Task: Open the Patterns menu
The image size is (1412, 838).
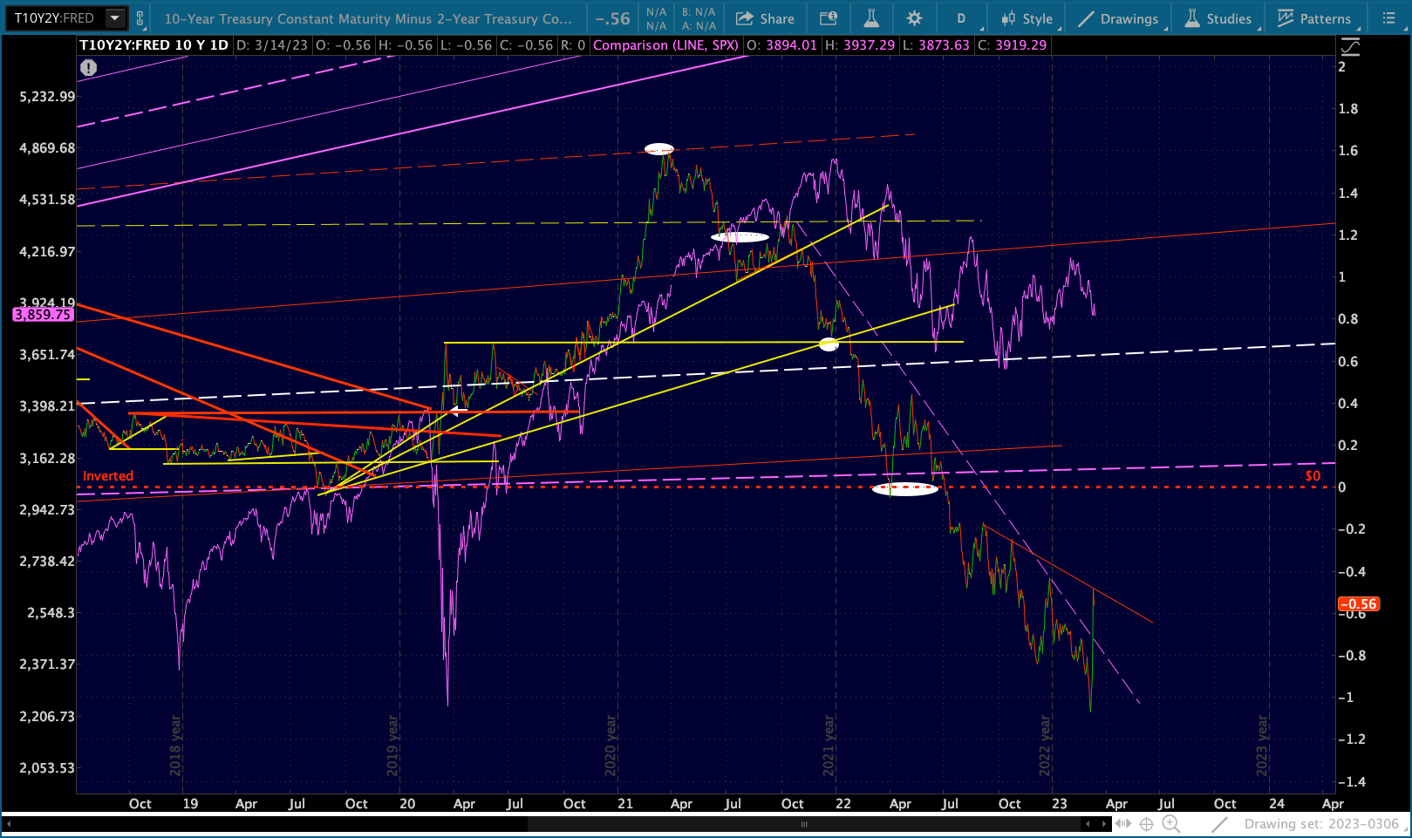Action: point(1315,18)
